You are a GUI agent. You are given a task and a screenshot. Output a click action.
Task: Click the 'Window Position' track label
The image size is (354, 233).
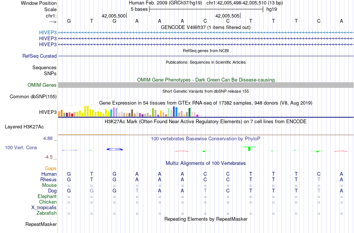tap(39, 3)
